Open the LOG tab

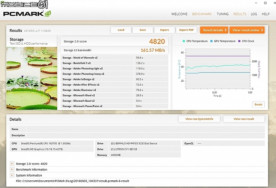coord(254,14)
